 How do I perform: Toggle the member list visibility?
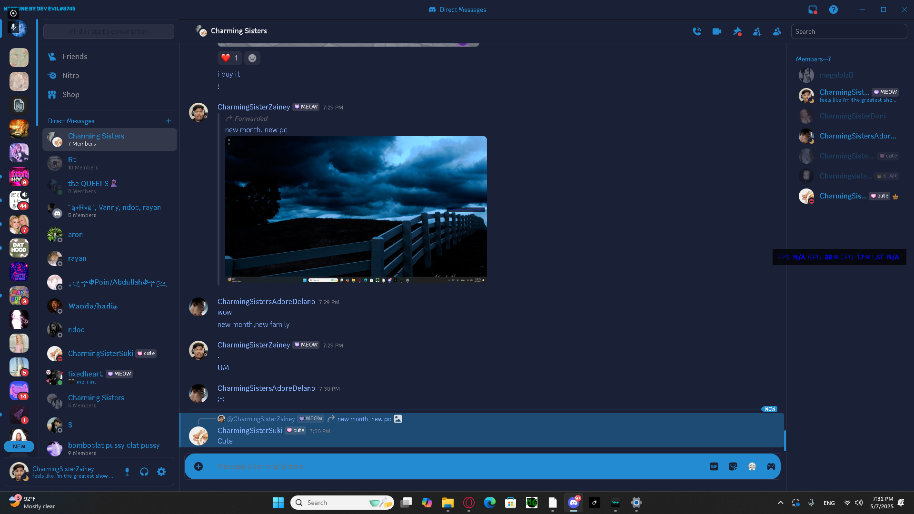point(777,31)
